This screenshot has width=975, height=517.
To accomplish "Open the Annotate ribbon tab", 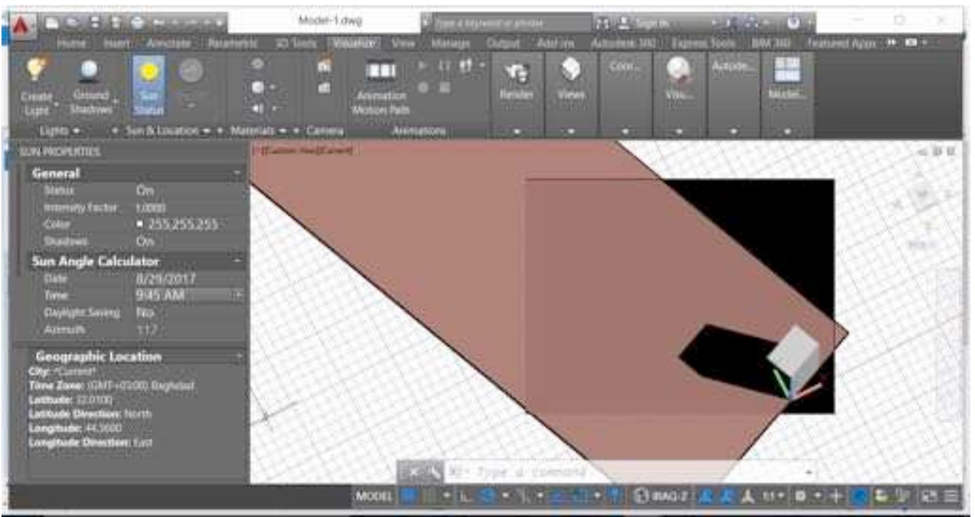I will (169, 43).
